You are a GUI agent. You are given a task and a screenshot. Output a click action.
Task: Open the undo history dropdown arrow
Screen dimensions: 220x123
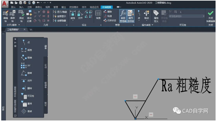tap(41, 3)
